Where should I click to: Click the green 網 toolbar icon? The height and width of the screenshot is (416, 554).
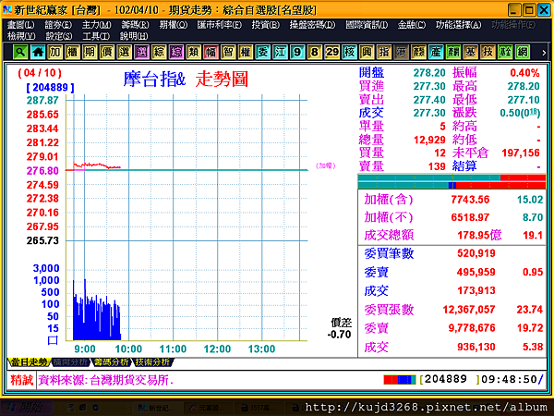(523, 53)
